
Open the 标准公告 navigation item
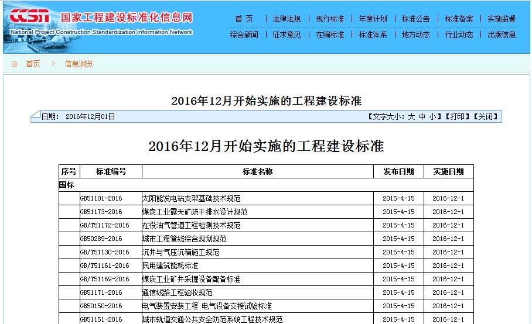point(415,19)
